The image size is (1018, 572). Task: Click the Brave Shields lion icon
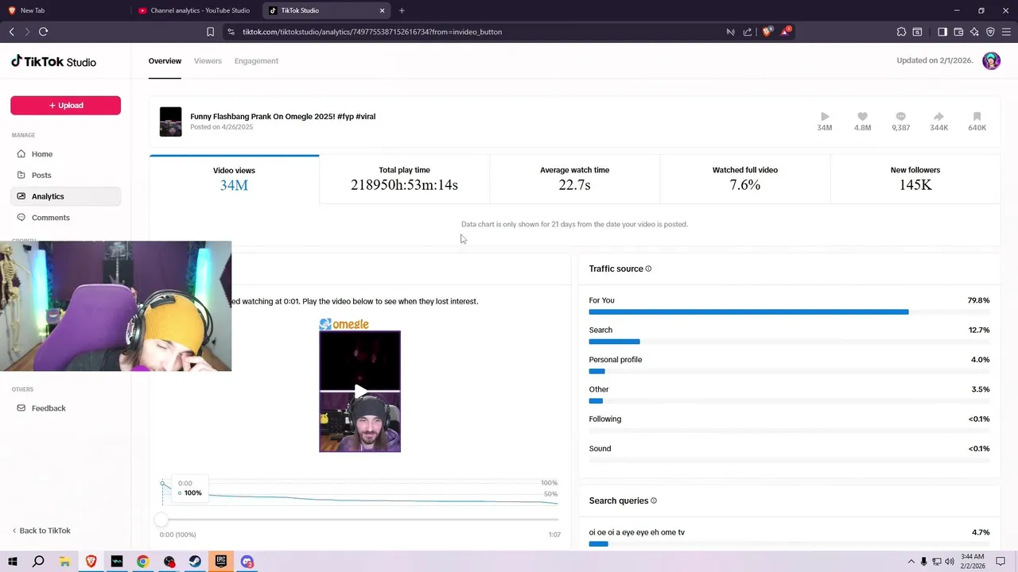point(767,32)
